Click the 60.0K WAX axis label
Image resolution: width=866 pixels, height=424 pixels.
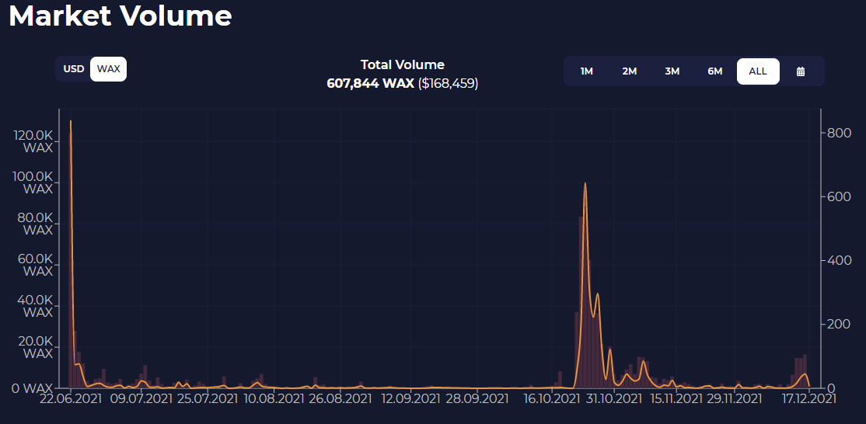coord(34,265)
